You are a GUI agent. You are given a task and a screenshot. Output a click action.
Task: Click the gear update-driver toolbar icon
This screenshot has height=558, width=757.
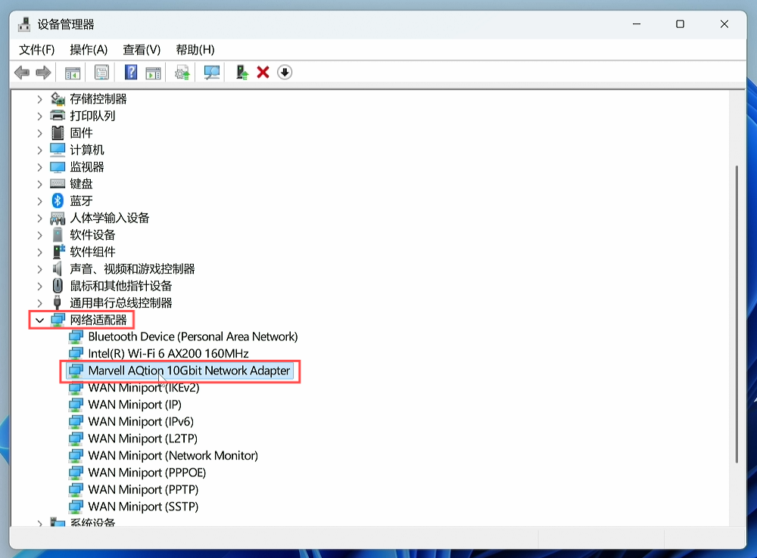pyautogui.click(x=182, y=73)
